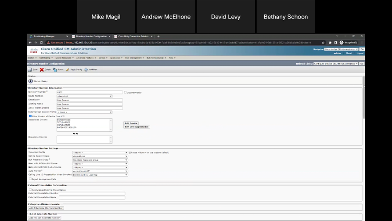Click the browser side panel icon
392x221 pixels.
pyautogui.click(x=336, y=43)
